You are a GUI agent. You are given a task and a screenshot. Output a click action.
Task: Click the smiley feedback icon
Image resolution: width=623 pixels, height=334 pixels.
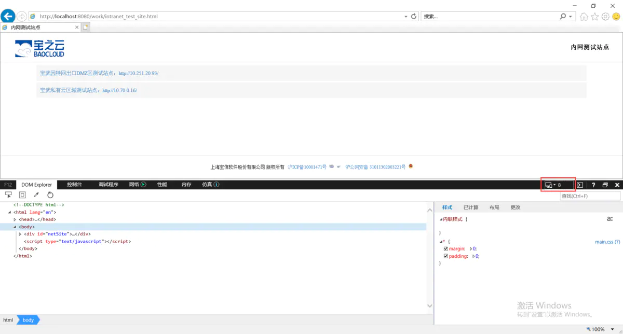click(616, 17)
